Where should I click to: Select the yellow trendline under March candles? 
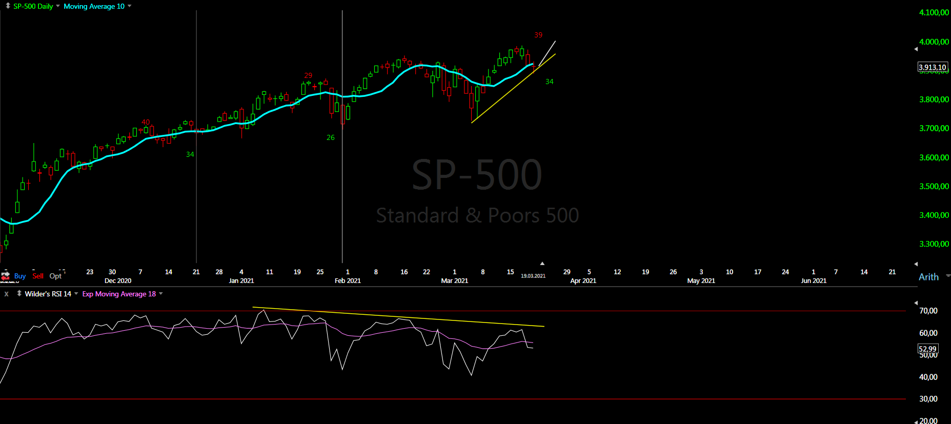[x=513, y=88]
